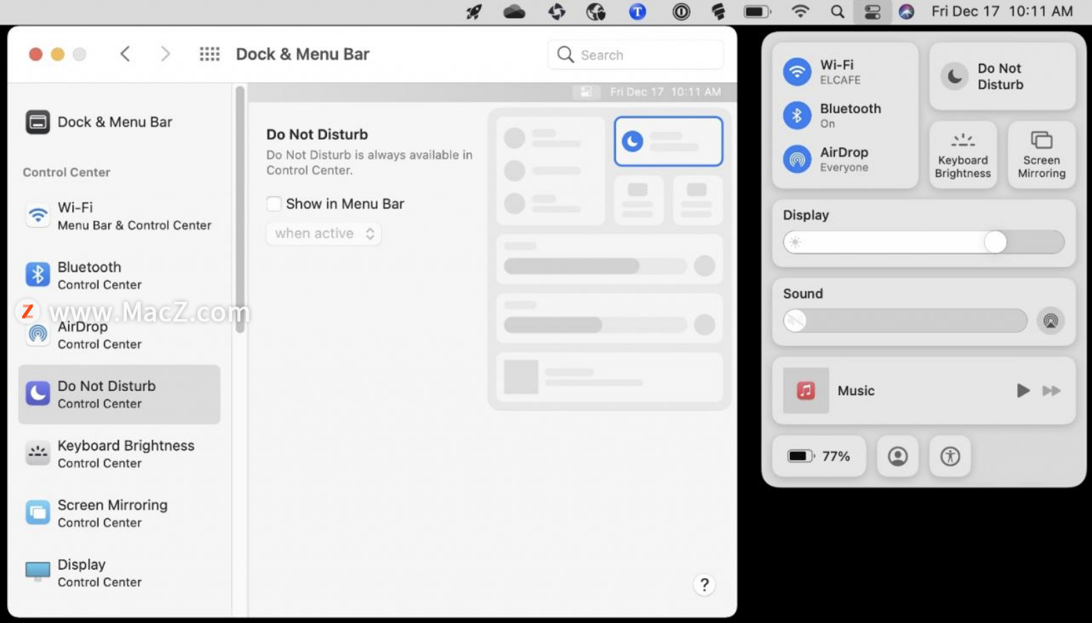Click the Wi-Fi status icon in menu bar
1092x623 pixels.
coord(800,12)
